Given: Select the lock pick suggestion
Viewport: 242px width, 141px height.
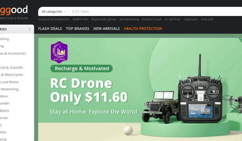Looking at the screenshot, I should coord(207,19).
